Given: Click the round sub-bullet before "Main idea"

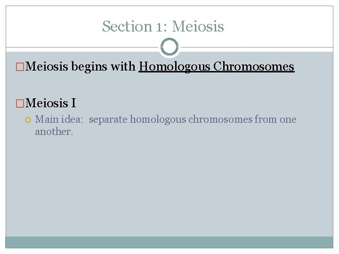Looking at the screenshot, I should tap(28, 120).
